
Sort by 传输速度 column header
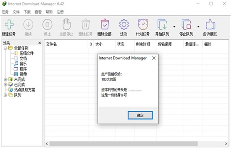170,44
